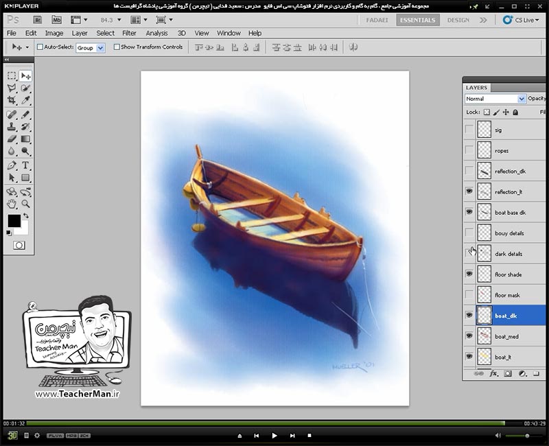
Task: Select the History Brush tool
Action: 25,127
